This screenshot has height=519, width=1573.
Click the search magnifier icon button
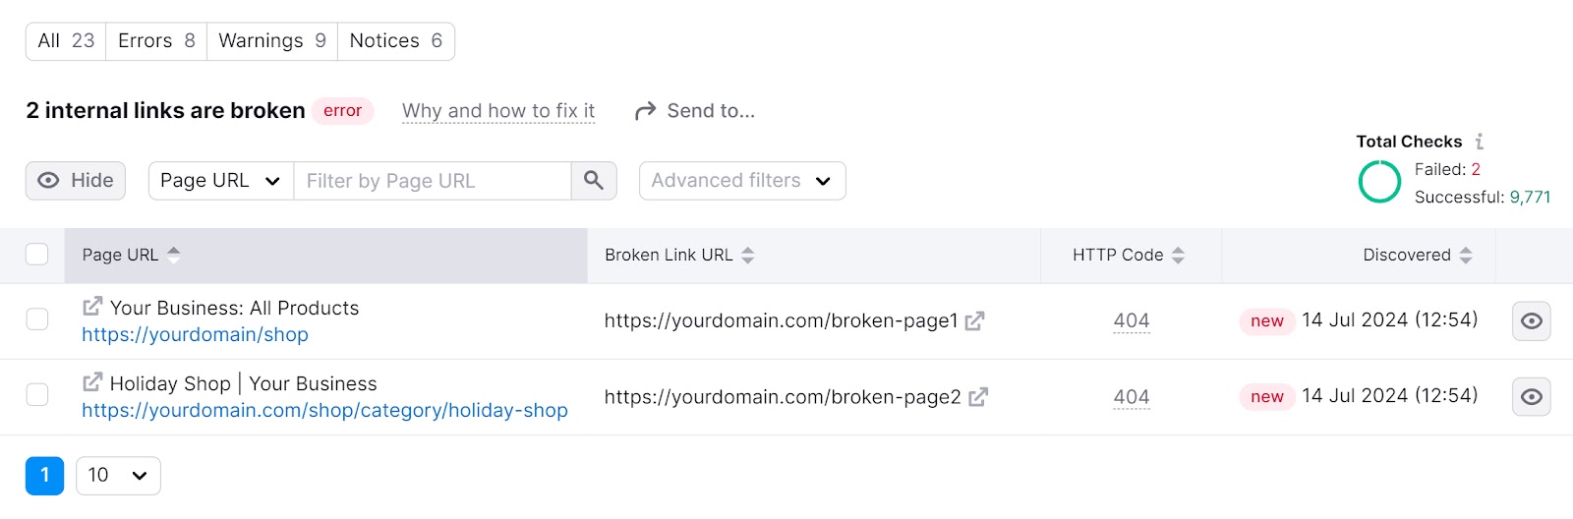594,180
